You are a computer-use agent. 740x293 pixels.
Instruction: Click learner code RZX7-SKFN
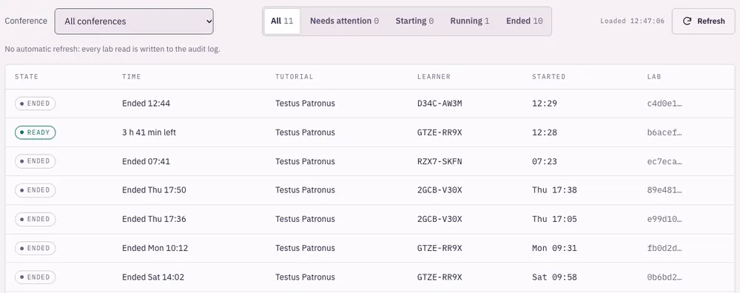click(x=440, y=161)
